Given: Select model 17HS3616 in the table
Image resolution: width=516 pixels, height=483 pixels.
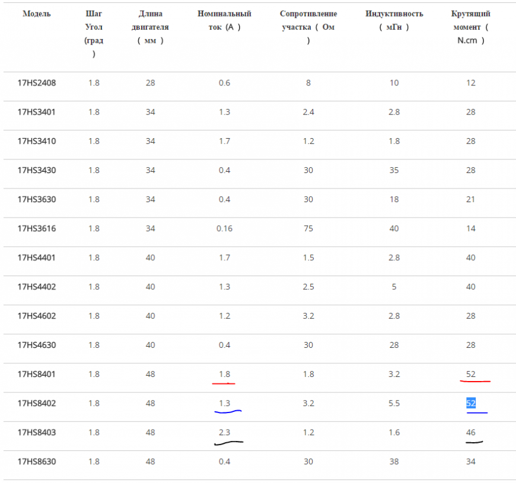Looking at the screenshot, I should [x=37, y=228].
